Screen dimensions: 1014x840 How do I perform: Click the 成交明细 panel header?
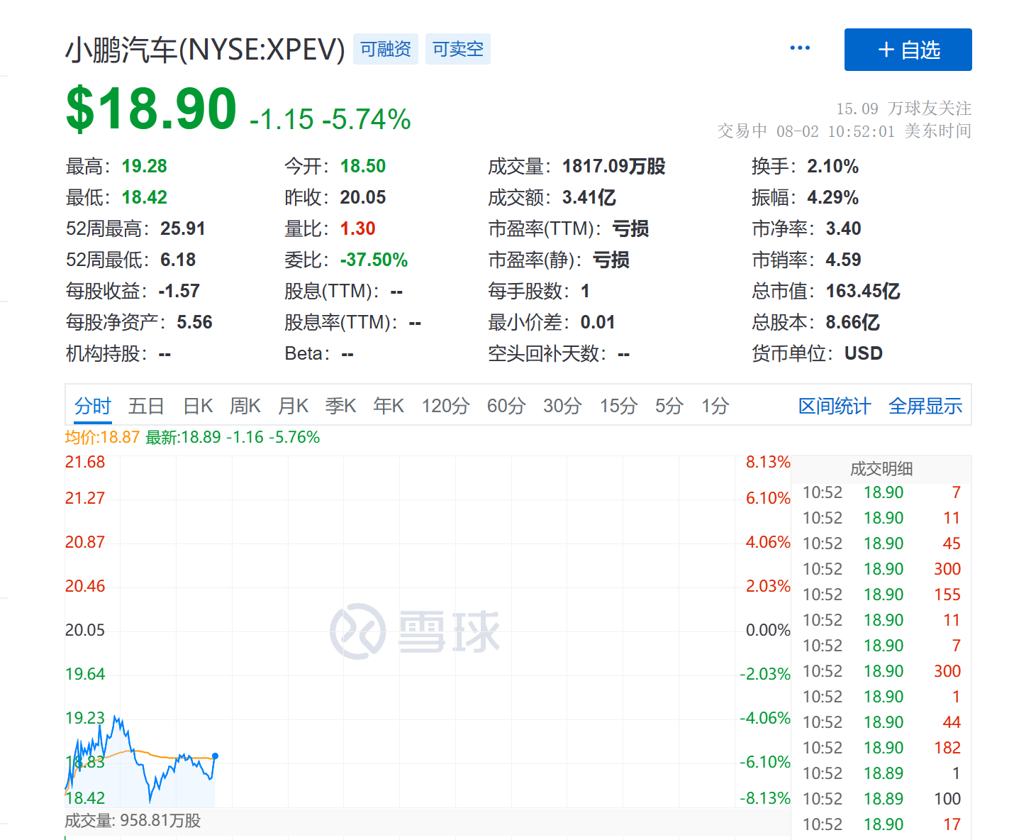[881, 468]
